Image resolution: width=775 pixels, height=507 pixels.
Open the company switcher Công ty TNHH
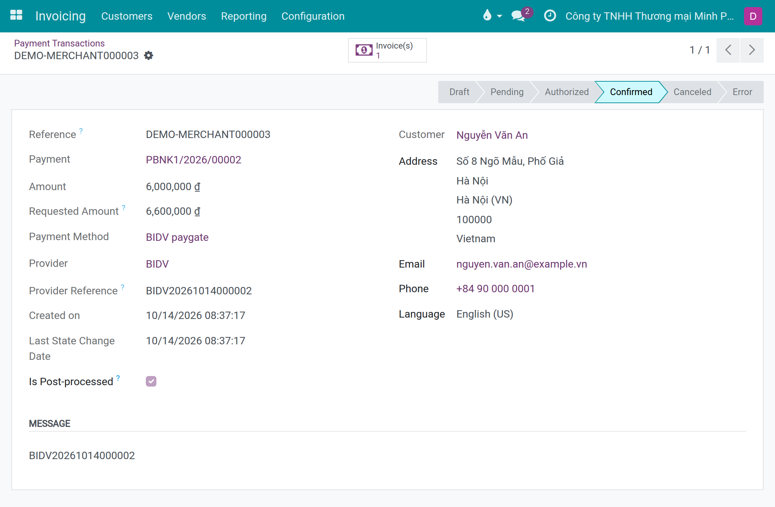[650, 16]
